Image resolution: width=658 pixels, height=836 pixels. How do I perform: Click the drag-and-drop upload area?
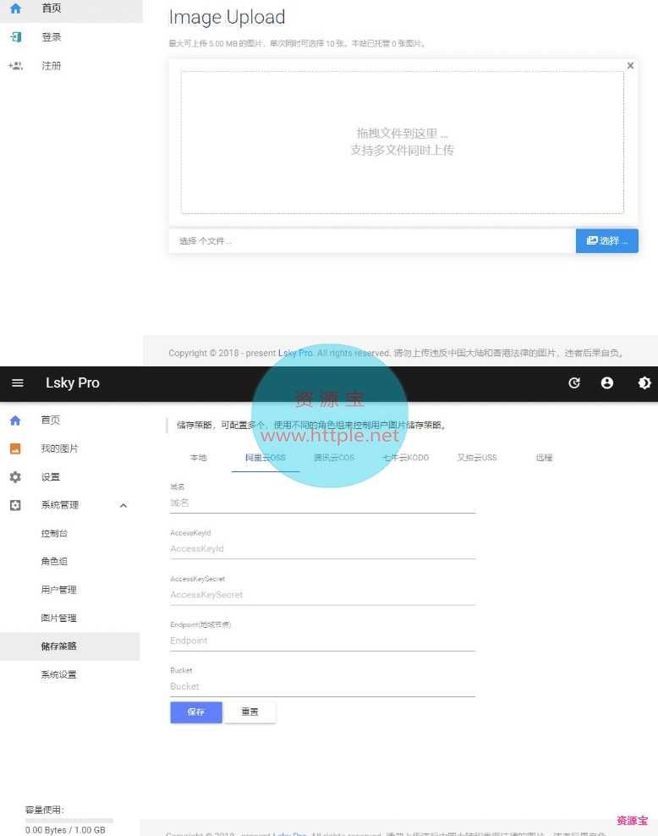click(403, 142)
